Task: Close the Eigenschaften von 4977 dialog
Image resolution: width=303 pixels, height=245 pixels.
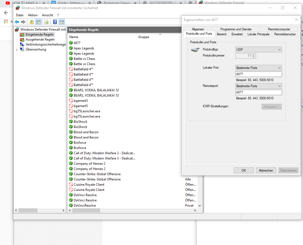Action: tap(296, 20)
